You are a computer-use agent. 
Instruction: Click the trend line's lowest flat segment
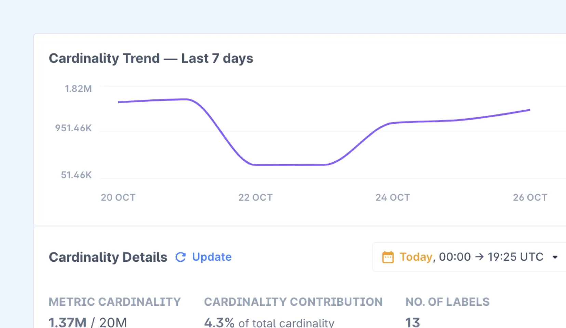(291, 165)
